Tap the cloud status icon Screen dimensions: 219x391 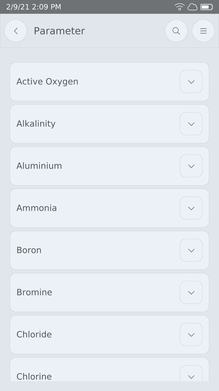coord(193,7)
